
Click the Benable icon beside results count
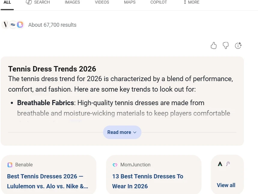coord(20,25)
